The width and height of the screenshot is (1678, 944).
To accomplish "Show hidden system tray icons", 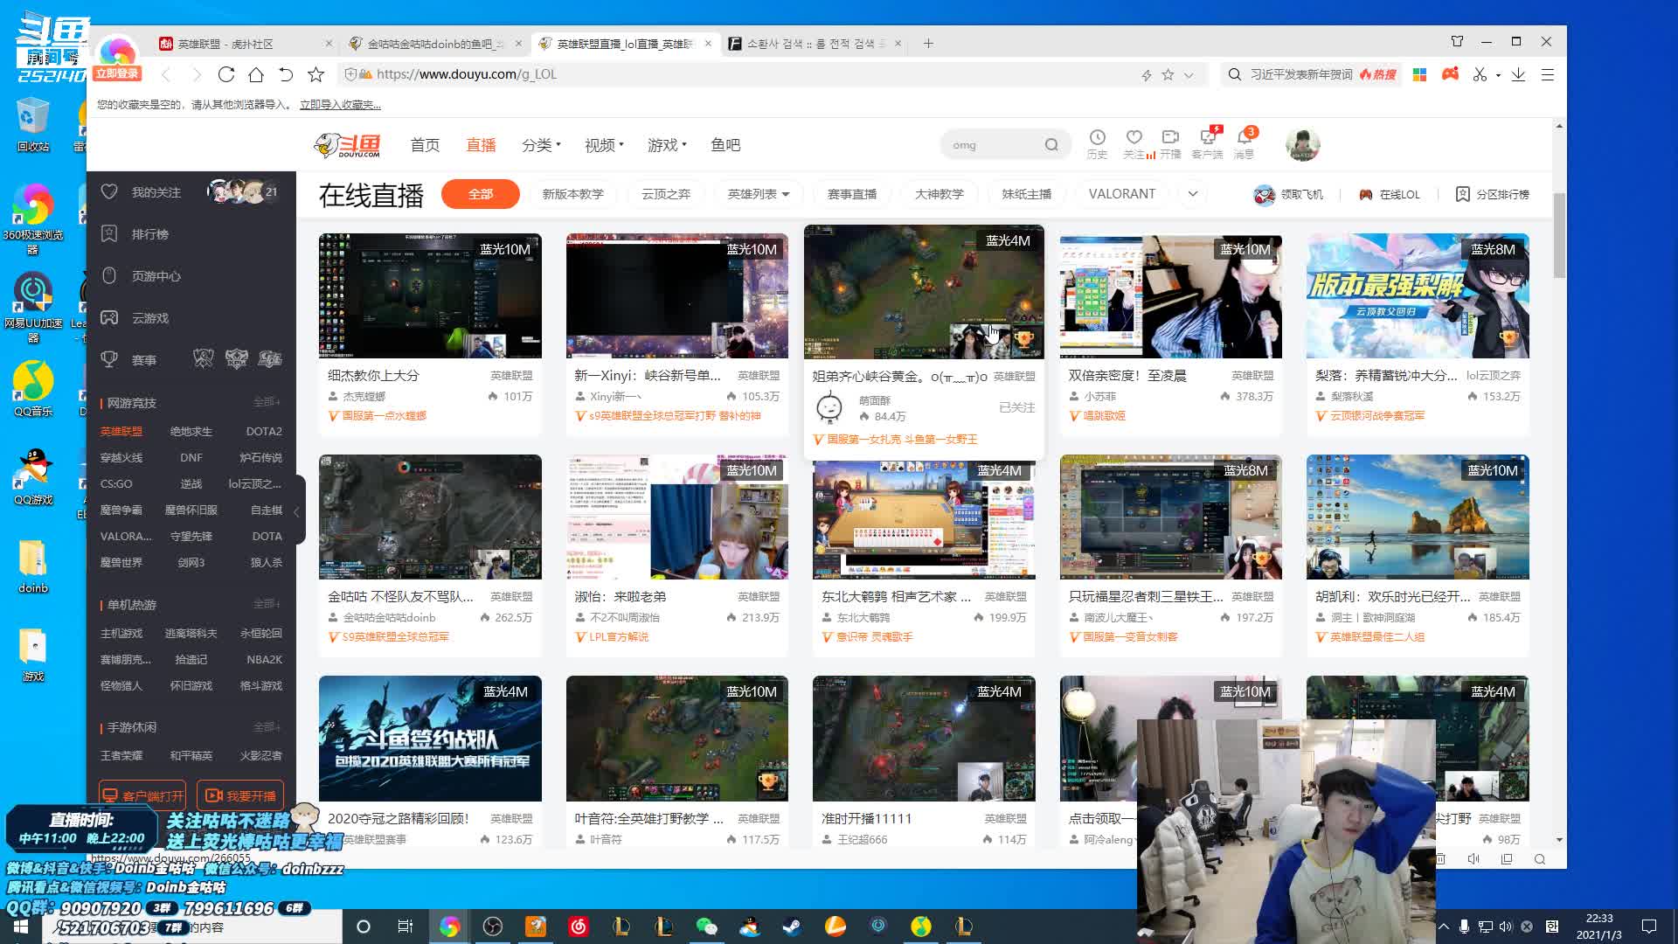I will point(1443,927).
